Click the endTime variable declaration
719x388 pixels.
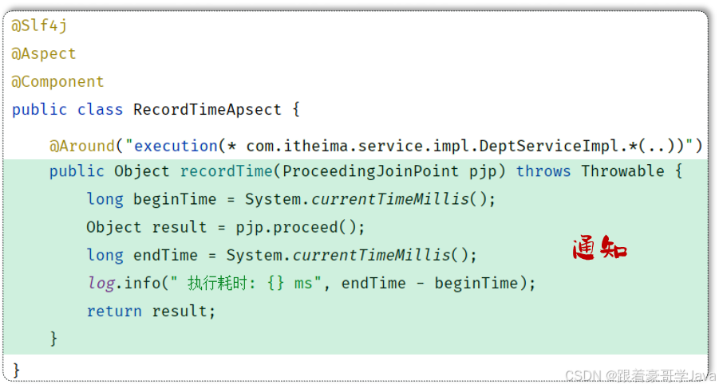point(165,255)
